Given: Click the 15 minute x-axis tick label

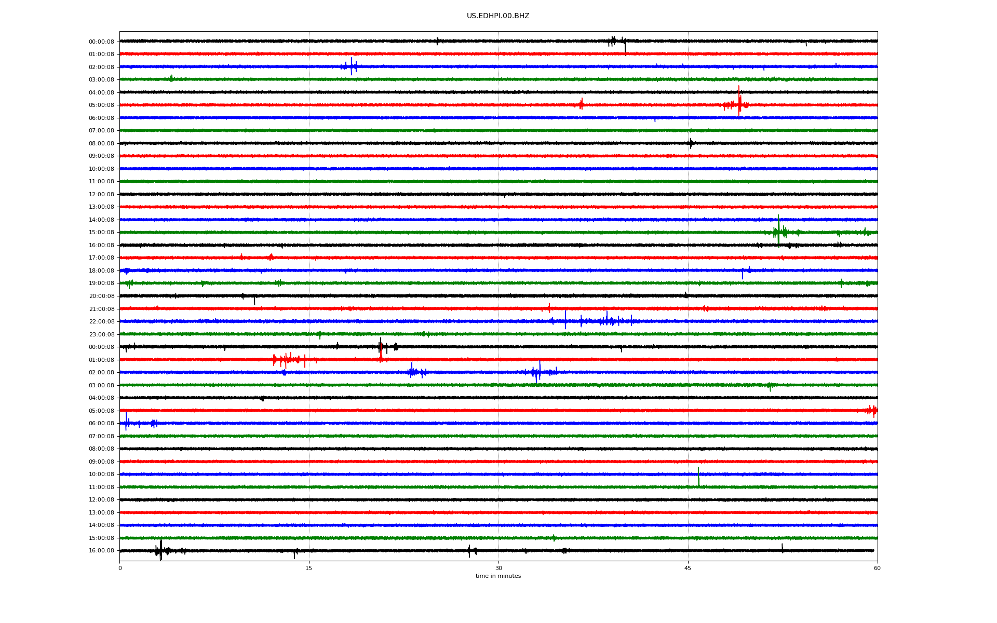Looking at the screenshot, I should [309, 568].
